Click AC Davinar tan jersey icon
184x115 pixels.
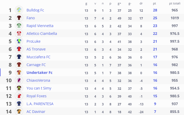[19, 111]
